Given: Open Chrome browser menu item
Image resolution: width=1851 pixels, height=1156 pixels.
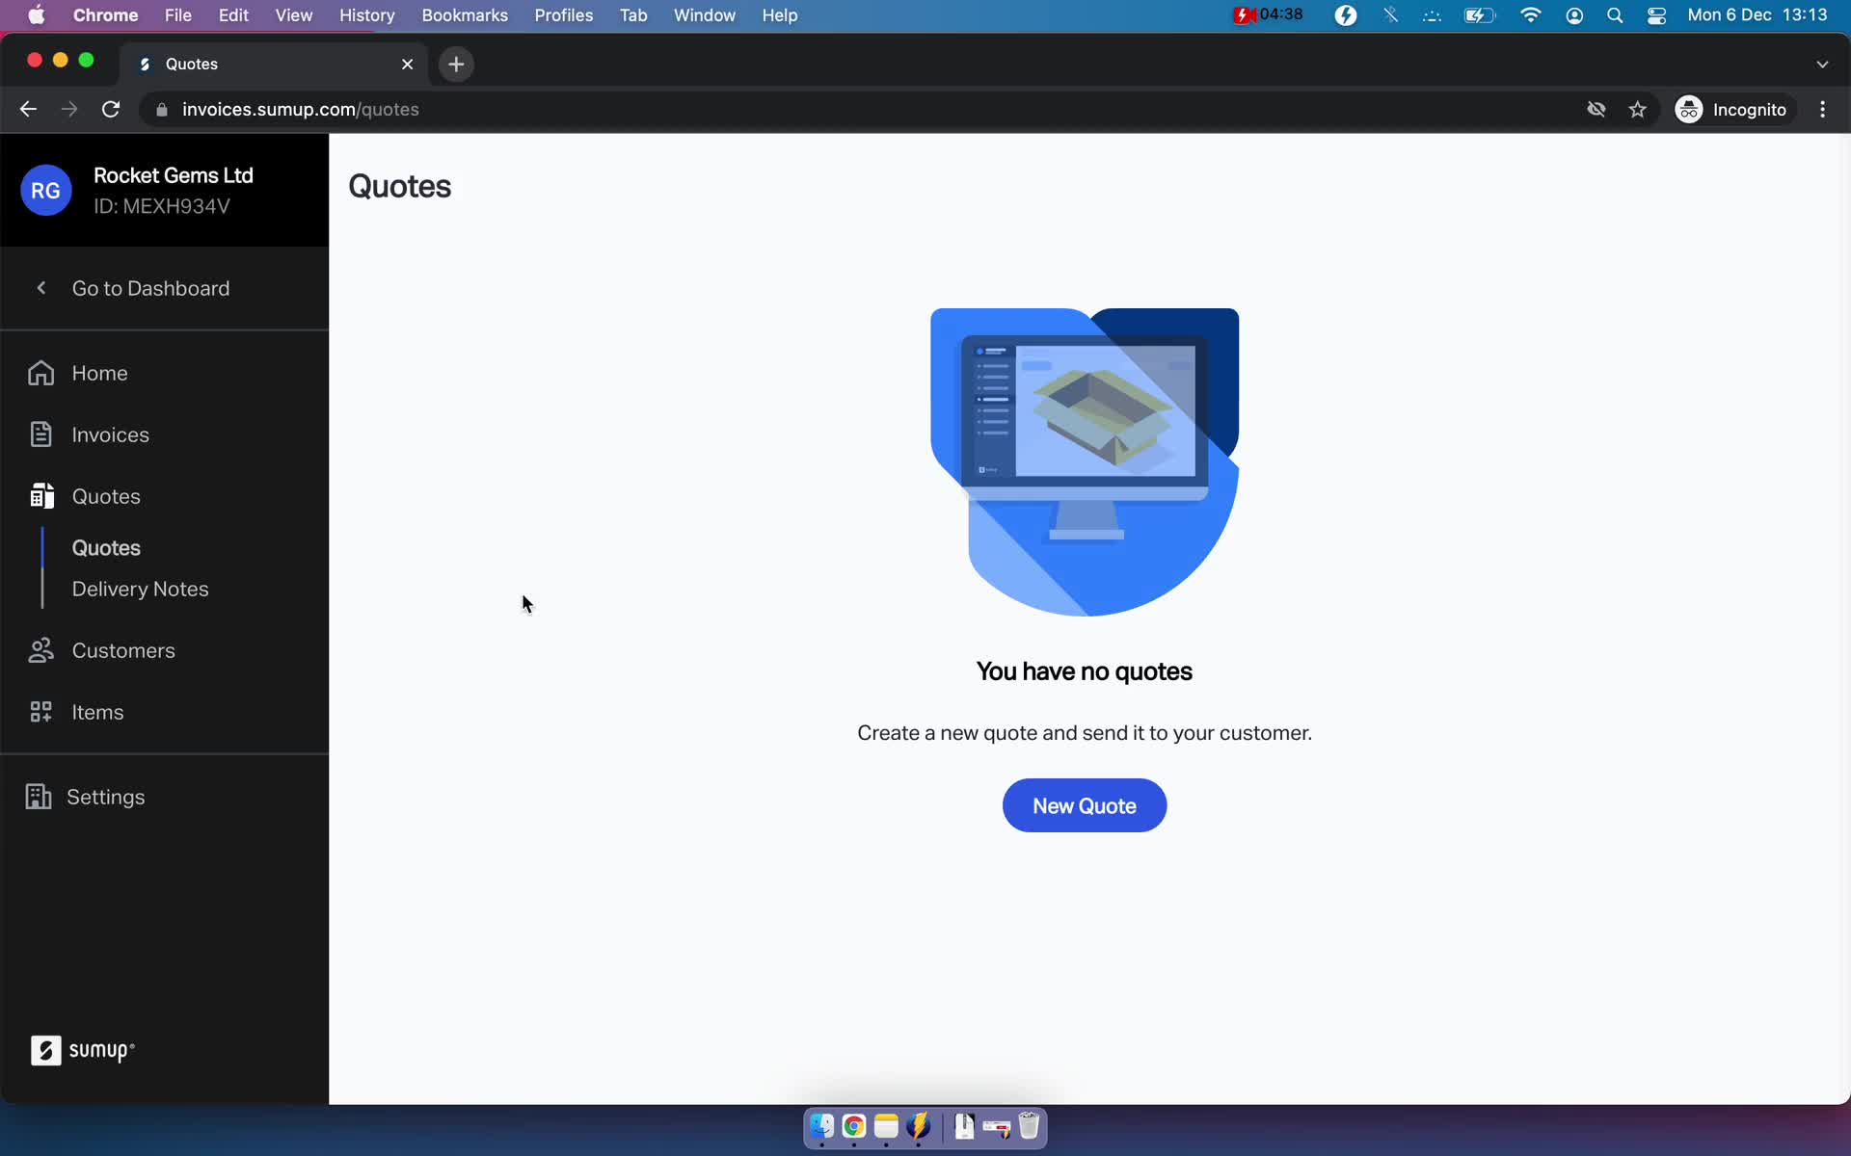Looking at the screenshot, I should [105, 14].
